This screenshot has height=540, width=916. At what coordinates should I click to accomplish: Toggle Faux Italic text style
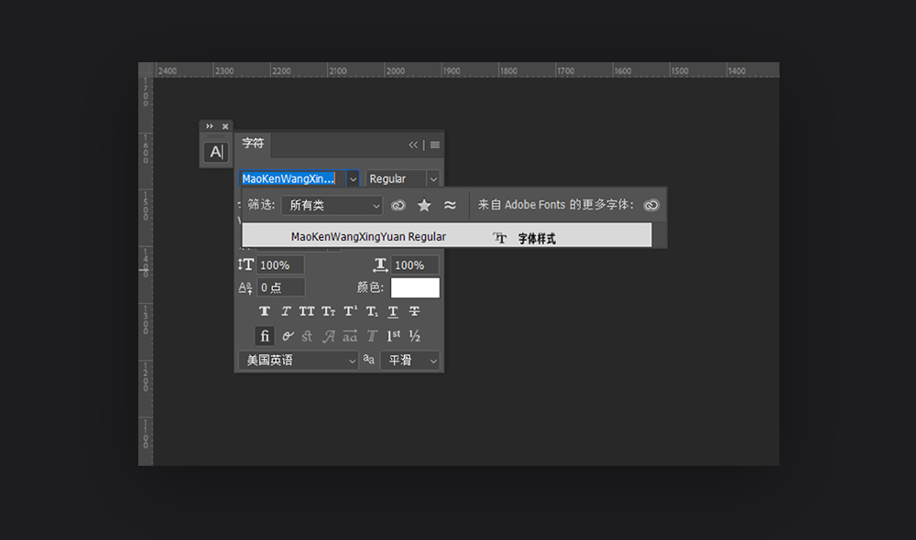[286, 312]
